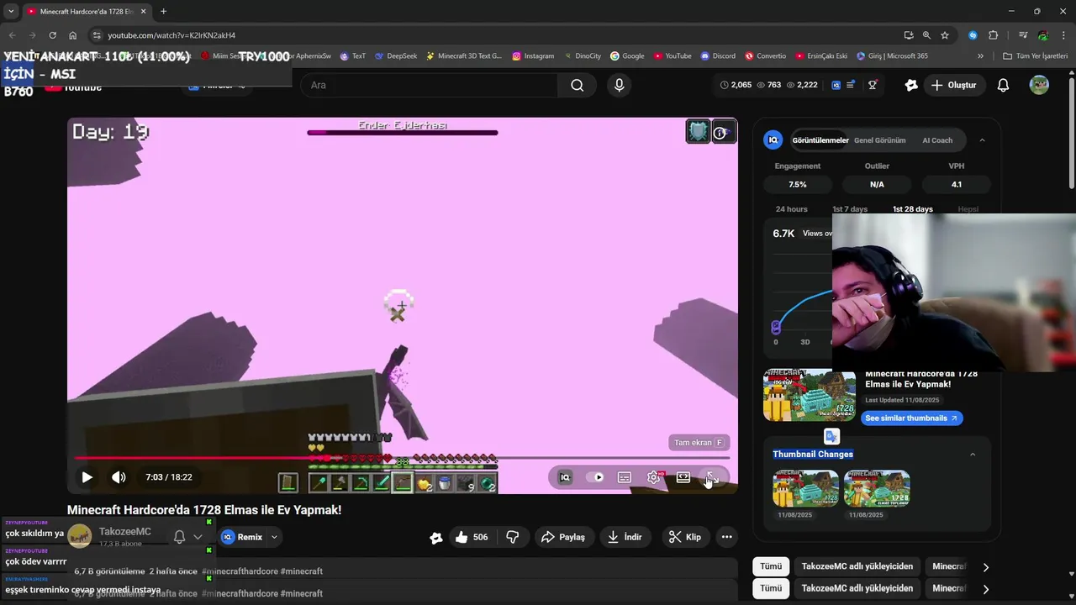Click current video thumbnail in vidIQ panel
The width and height of the screenshot is (1076, 605).
coord(809,395)
